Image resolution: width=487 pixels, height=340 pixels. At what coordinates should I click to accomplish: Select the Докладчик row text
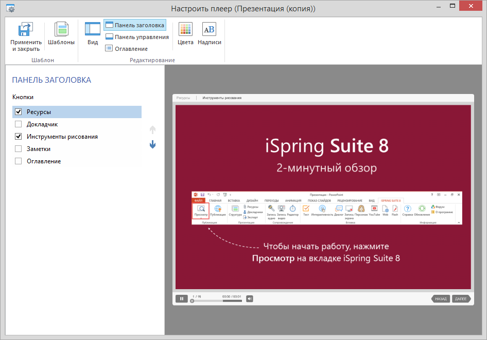tap(42, 124)
